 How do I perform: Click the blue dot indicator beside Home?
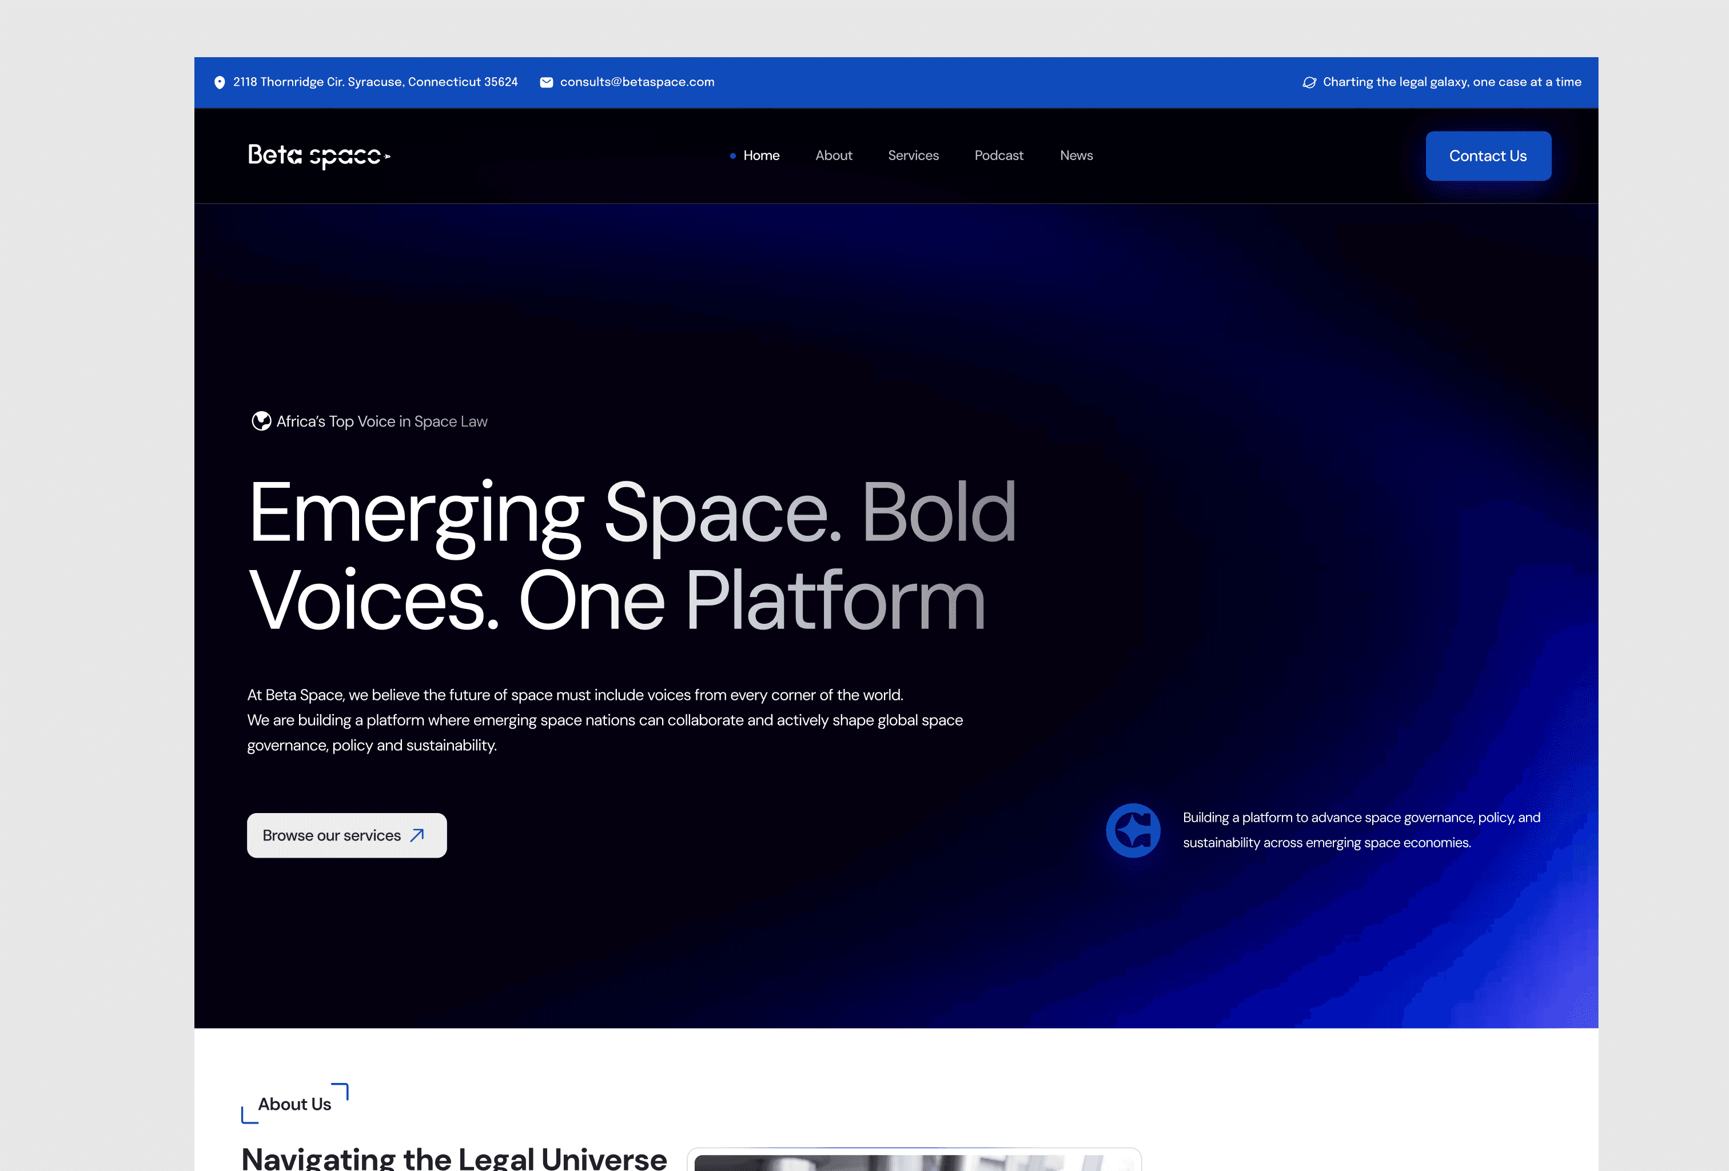732,156
